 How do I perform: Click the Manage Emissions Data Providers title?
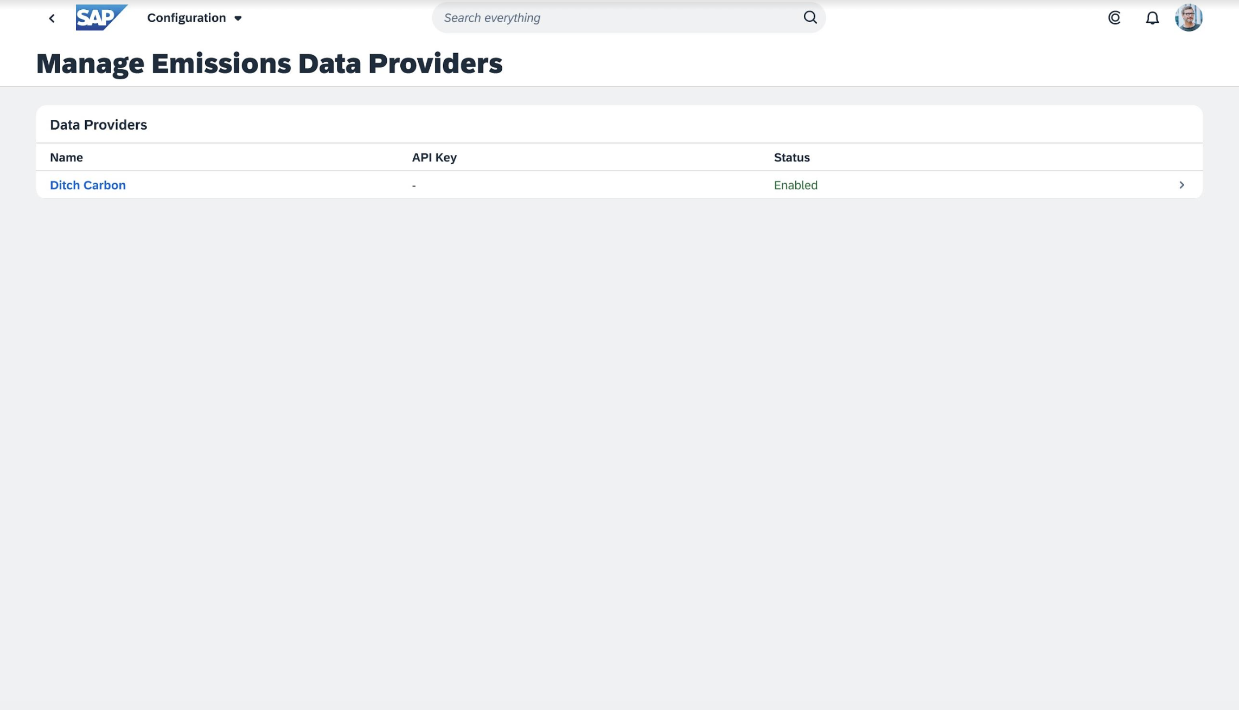270,63
